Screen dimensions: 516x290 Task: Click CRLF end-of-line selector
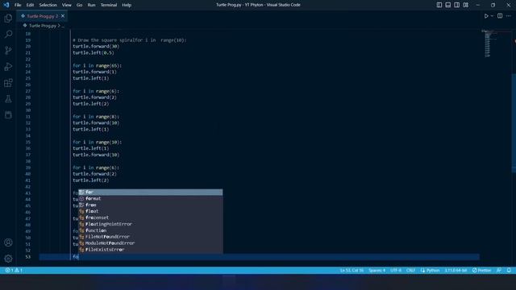pyautogui.click(x=410, y=271)
